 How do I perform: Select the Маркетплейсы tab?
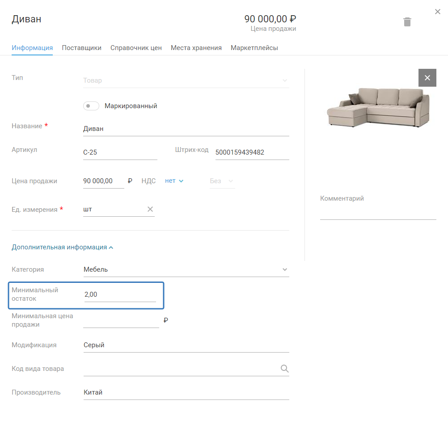click(254, 48)
